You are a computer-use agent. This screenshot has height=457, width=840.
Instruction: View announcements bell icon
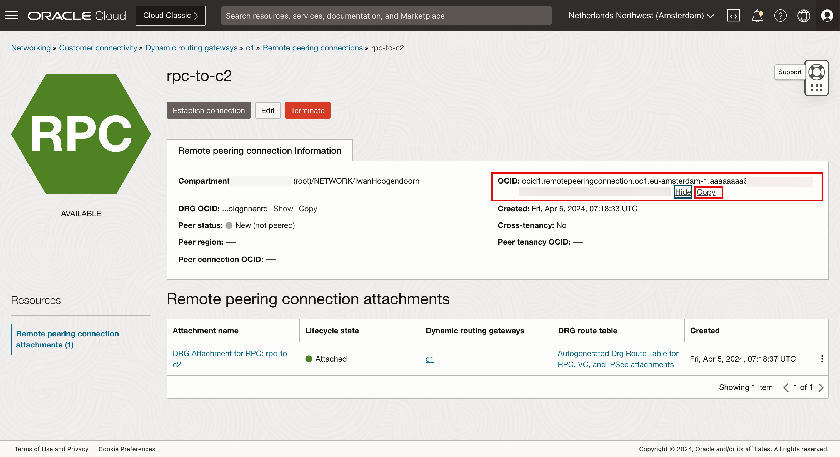click(757, 15)
